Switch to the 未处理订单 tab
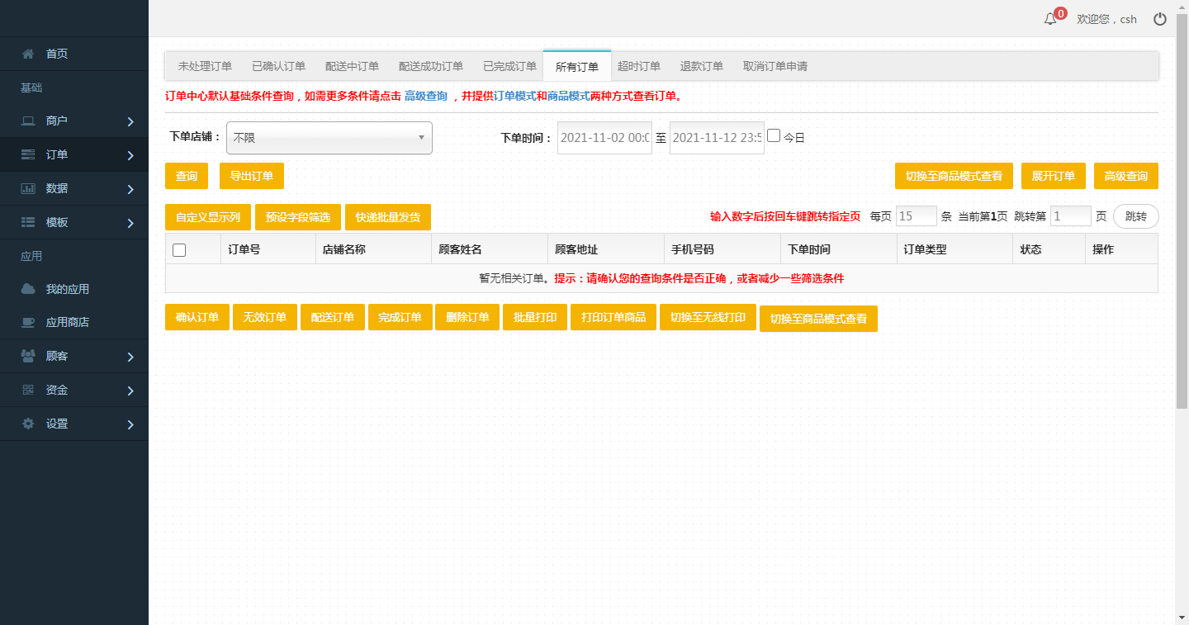The image size is (1189, 625). click(205, 66)
